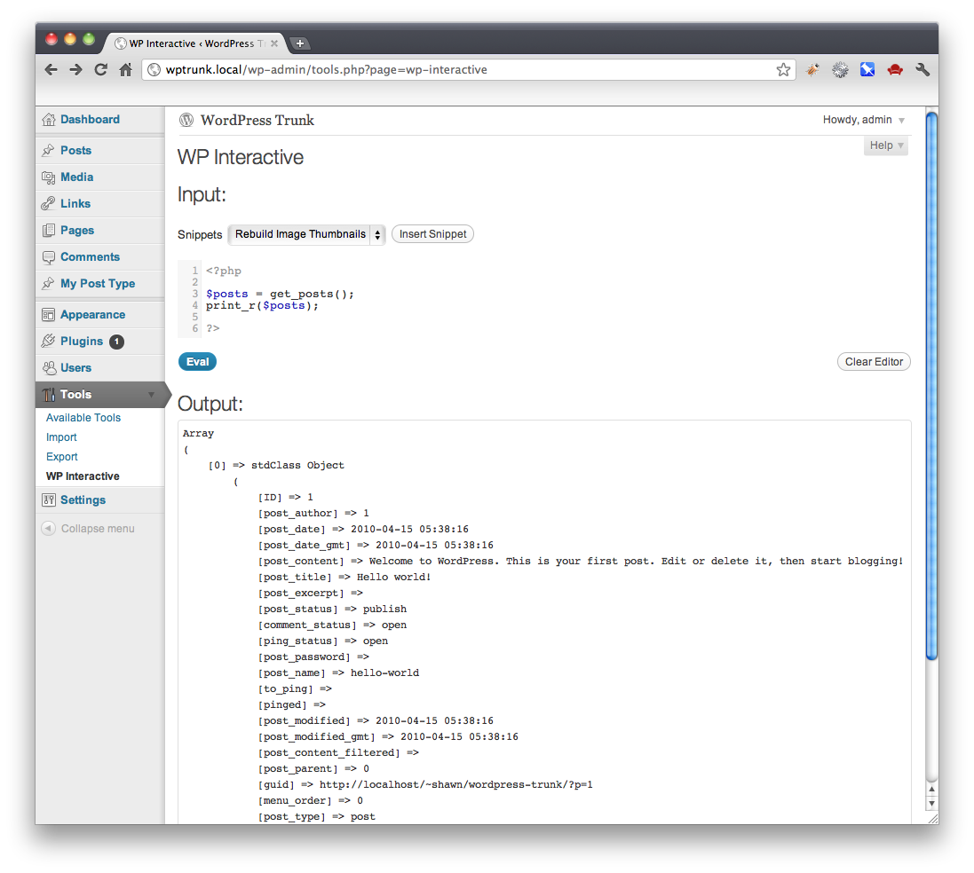
Task: Open the Import submenu link
Action: click(x=61, y=437)
